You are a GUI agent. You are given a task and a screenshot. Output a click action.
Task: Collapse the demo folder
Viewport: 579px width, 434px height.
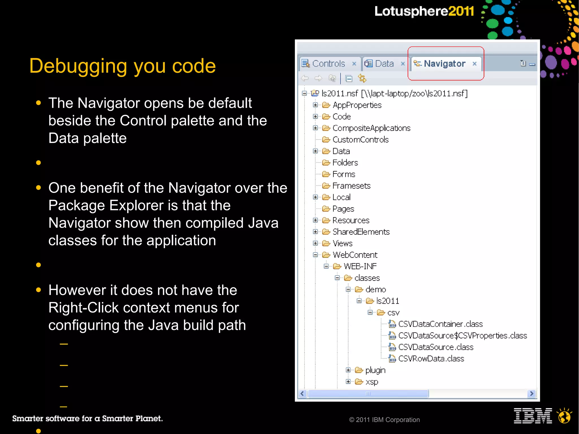pyautogui.click(x=348, y=290)
